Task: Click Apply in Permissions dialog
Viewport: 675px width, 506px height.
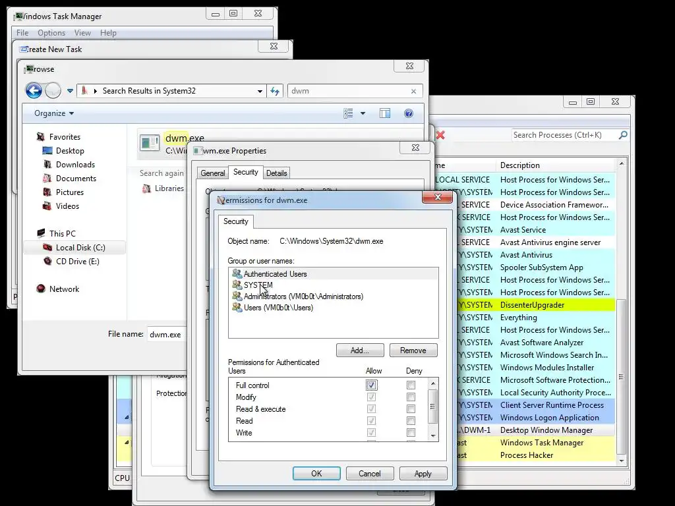Action: pos(423,473)
